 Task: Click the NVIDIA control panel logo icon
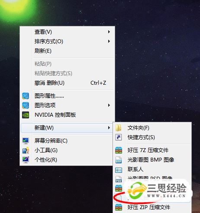pyautogui.click(x=26, y=115)
